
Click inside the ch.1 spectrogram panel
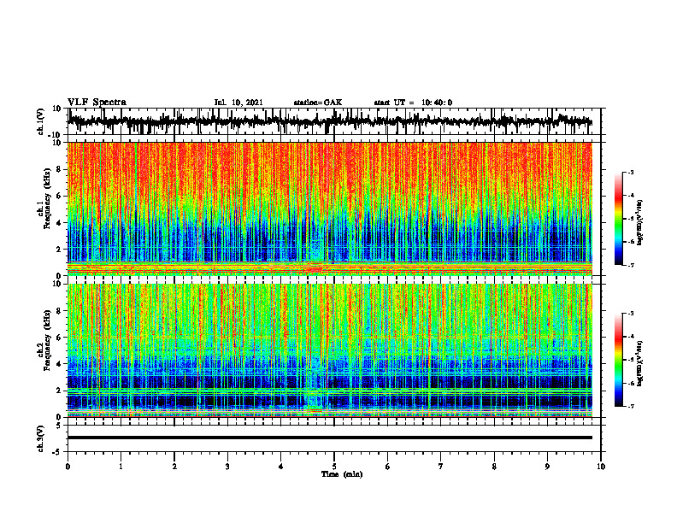330,209
